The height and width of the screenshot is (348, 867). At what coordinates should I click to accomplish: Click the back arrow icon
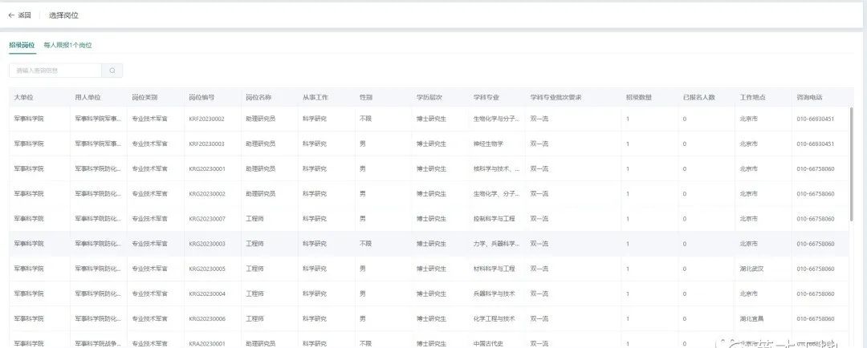tap(11, 15)
